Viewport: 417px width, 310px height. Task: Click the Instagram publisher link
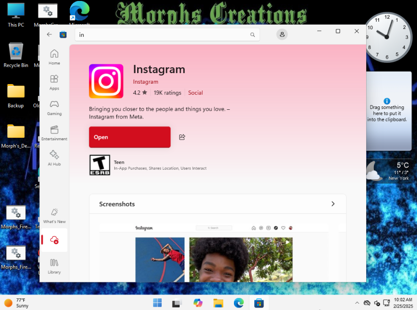(x=145, y=82)
